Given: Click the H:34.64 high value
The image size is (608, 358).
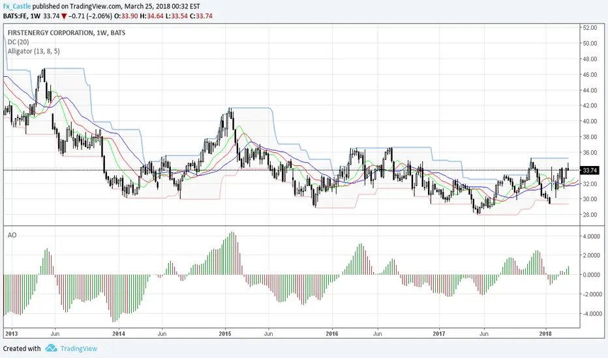Looking at the screenshot, I should 152,16.
